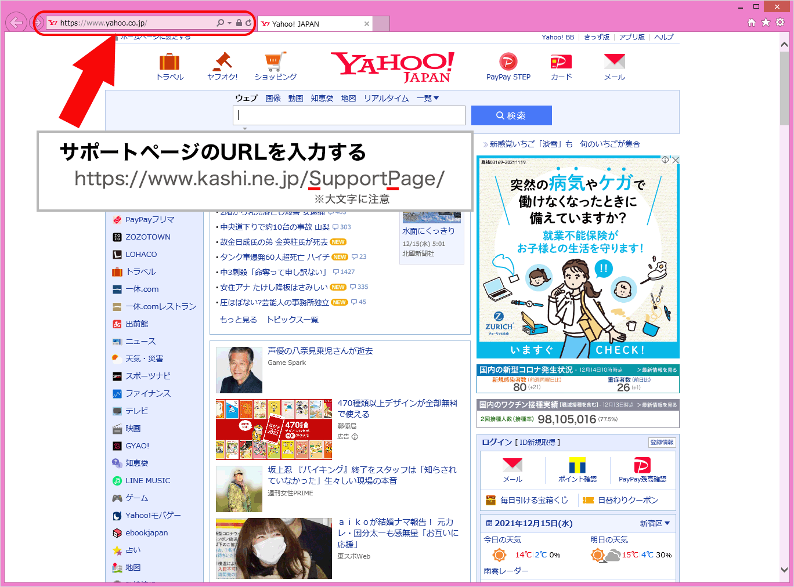This screenshot has height=587, width=794.
Task: Expand search suggestions arrow below search box
Action: 245,128
